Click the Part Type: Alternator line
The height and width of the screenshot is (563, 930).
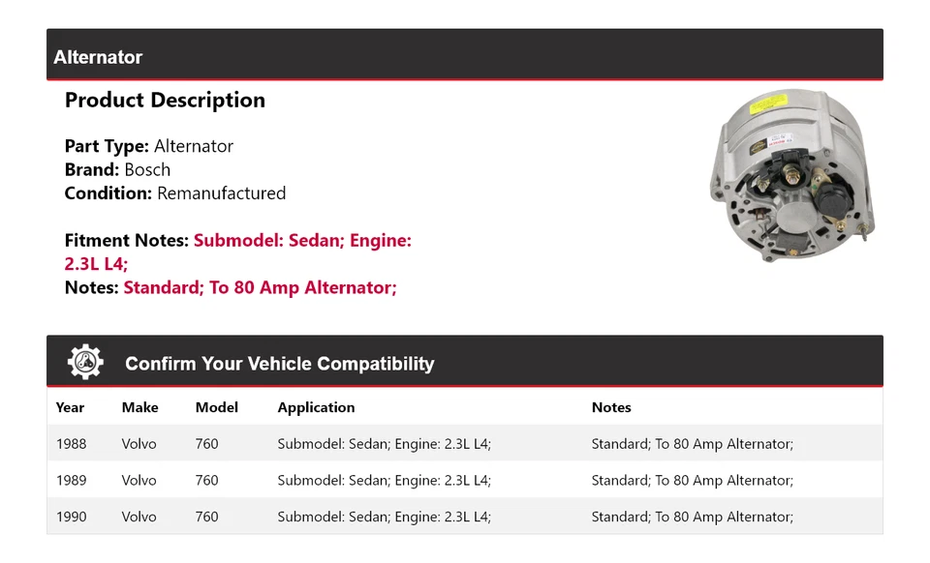pos(149,146)
